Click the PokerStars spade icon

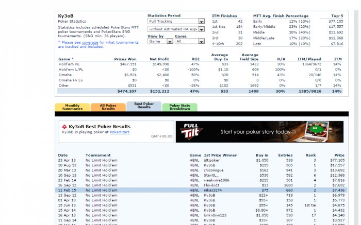64,127
